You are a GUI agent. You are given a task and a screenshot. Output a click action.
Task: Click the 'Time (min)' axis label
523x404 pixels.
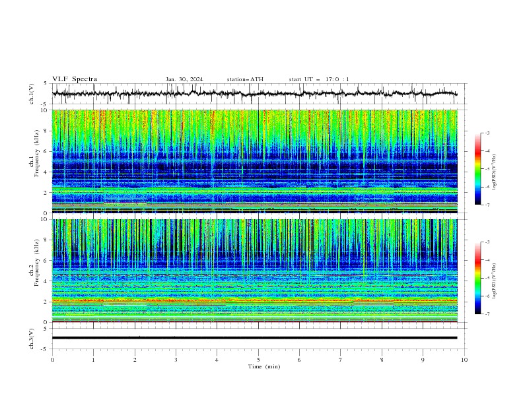pos(264,366)
